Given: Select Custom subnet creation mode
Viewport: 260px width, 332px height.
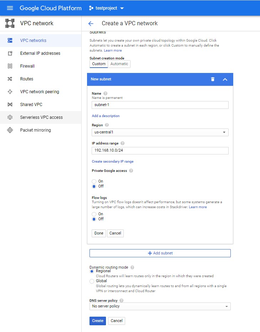Looking at the screenshot, I should tap(99, 64).
